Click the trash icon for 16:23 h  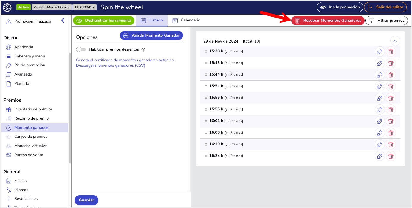[391, 156]
